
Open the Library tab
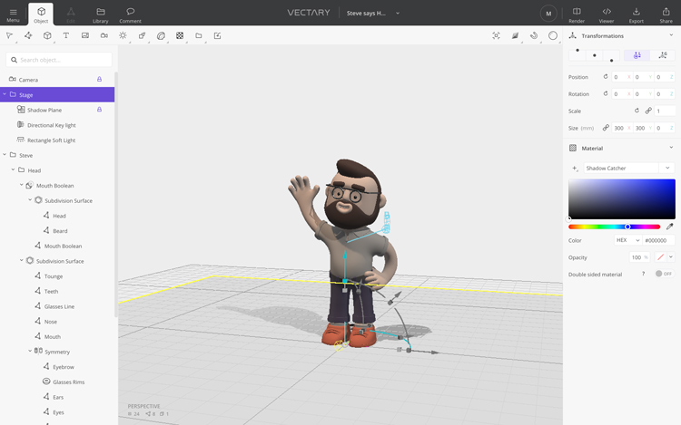(x=100, y=14)
